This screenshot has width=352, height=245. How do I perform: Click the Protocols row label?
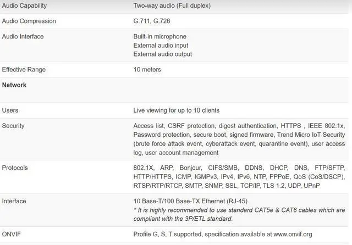(x=15, y=168)
